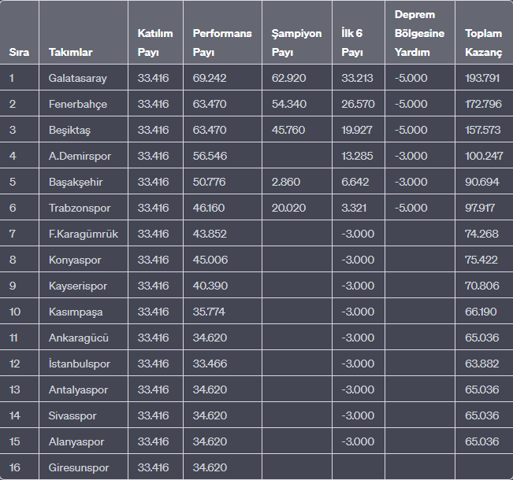
Task: Click the Giresunspor team cell
Action: 77,467
